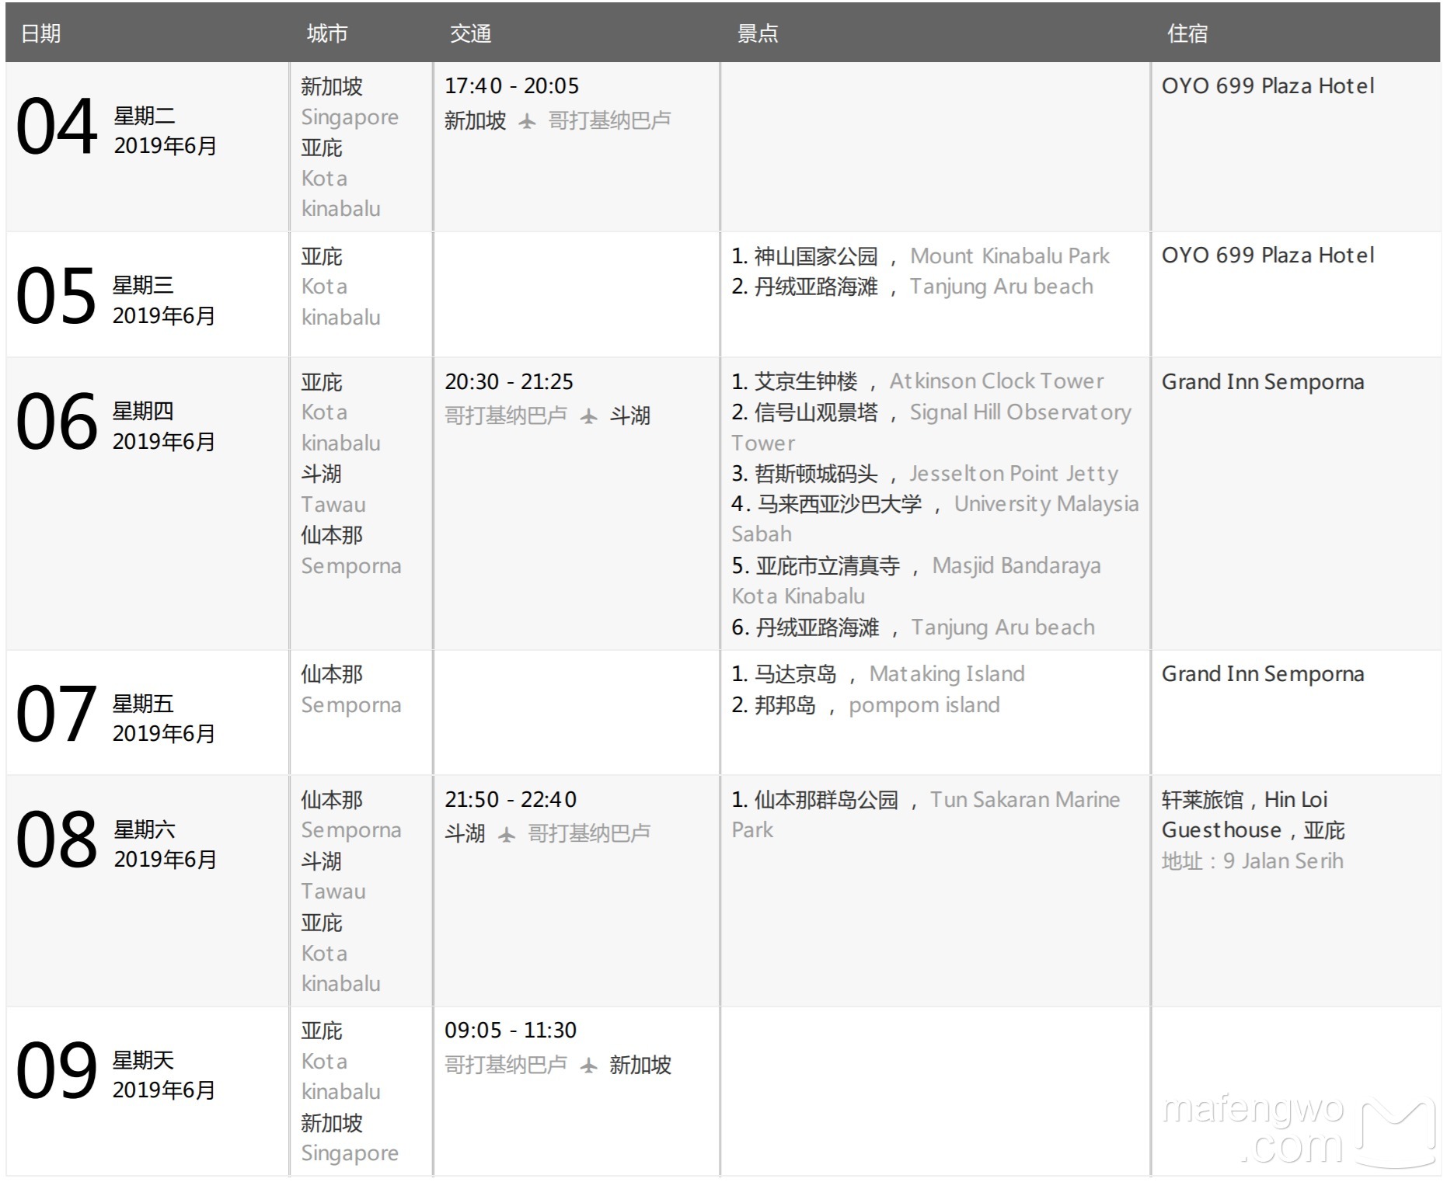The width and height of the screenshot is (1447, 1182).
Task: Click the 城市 column header
Action: [327, 33]
